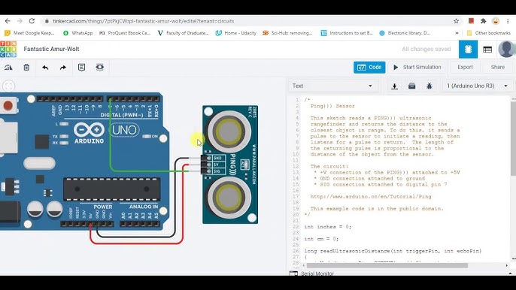Undo the last action
This screenshot has height=290, width=516.
tap(45, 68)
